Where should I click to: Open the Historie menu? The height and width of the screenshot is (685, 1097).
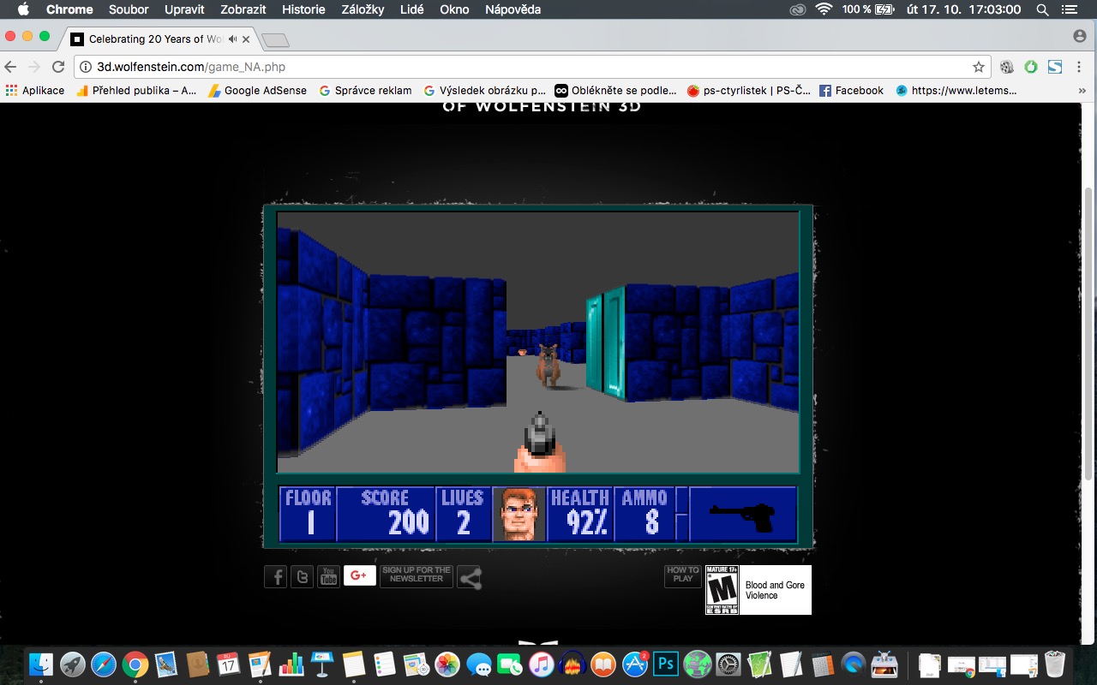(x=303, y=9)
